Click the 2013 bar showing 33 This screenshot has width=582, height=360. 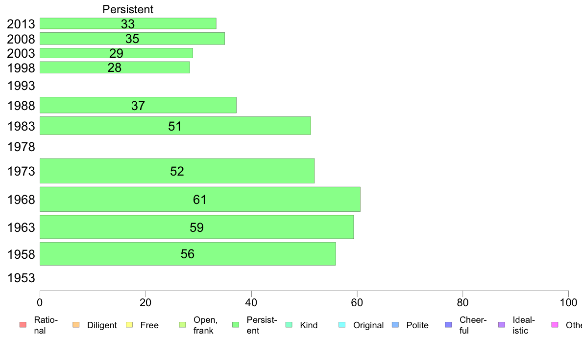[x=128, y=23]
